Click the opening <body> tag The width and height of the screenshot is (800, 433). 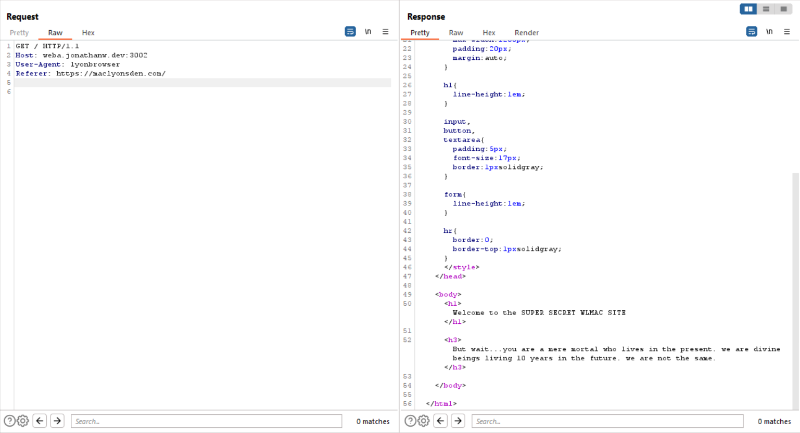coord(448,294)
